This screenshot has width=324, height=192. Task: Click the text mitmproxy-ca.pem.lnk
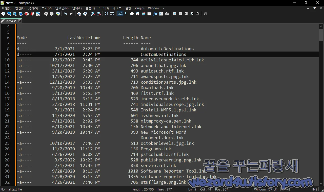pos(166,121)
